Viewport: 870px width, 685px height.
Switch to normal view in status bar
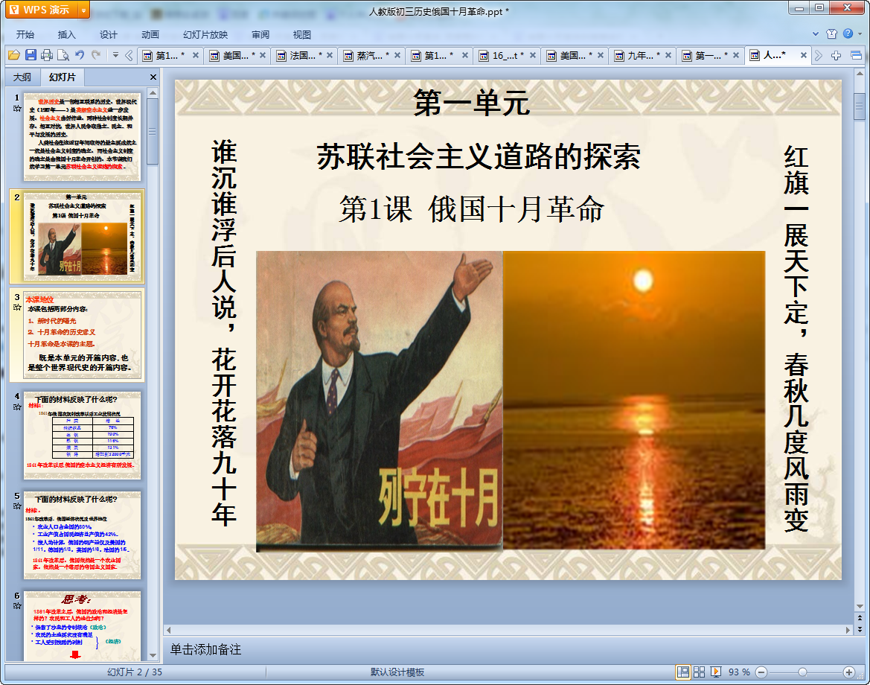(683, 672)
